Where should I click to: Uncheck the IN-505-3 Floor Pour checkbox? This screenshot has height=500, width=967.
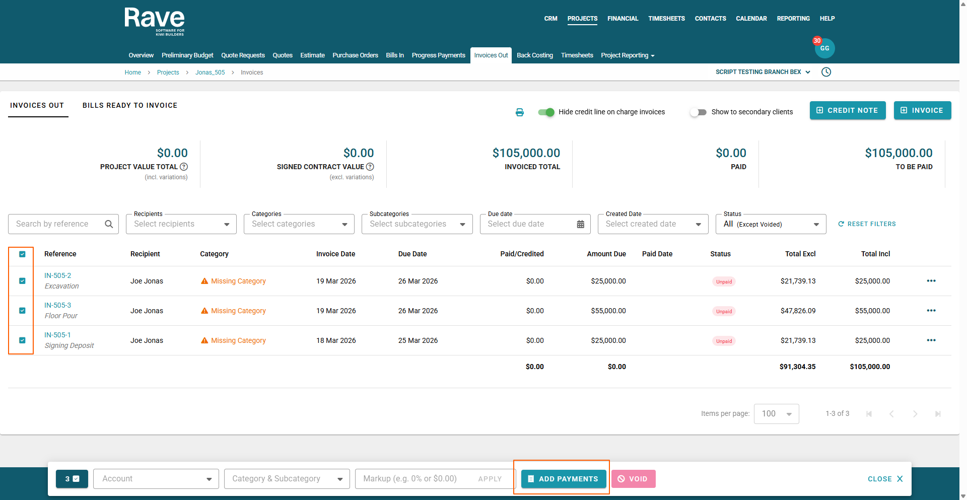click(22, 311)
